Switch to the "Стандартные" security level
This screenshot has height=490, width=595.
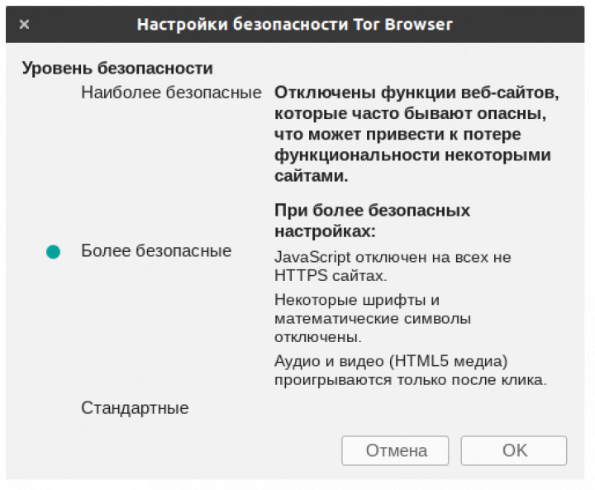(134, 407)
